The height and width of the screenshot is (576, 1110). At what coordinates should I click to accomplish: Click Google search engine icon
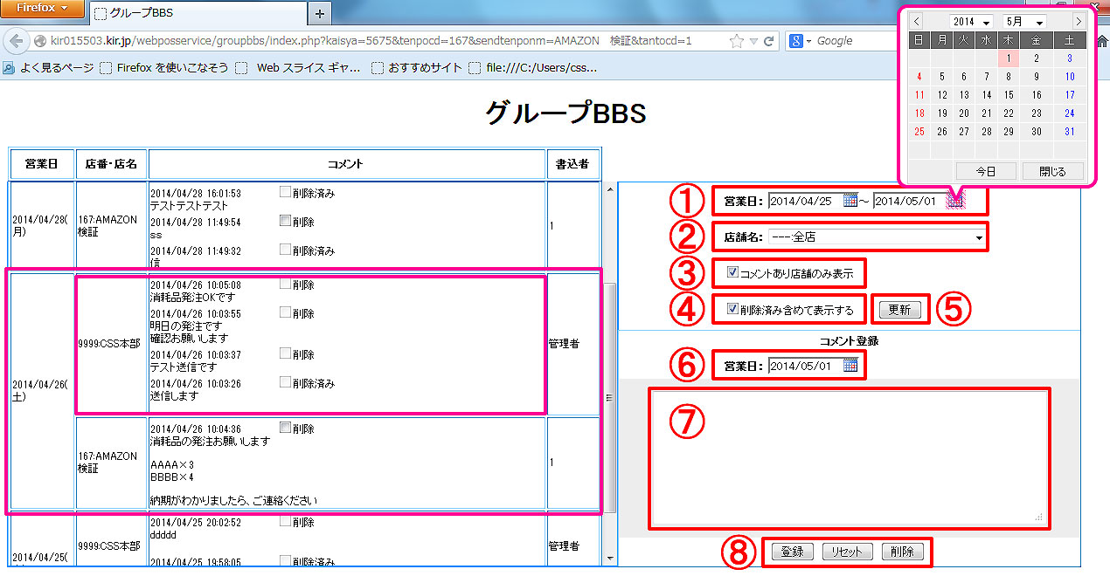796,40
